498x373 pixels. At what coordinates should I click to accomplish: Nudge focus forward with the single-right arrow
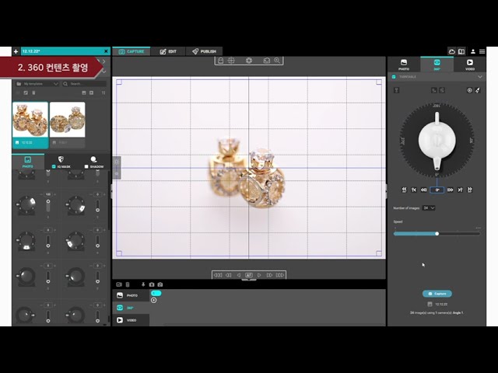point(259,275)
